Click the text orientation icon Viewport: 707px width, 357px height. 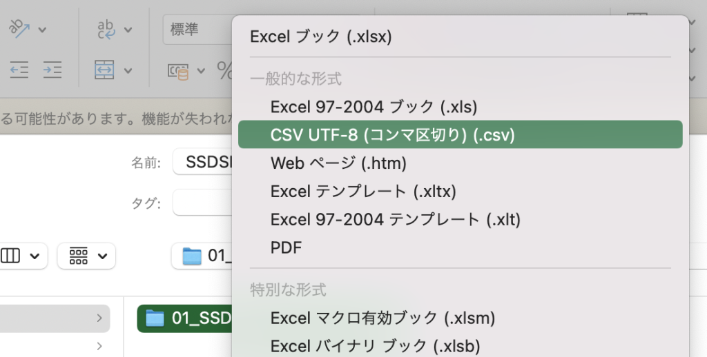[x=19, y=29]
